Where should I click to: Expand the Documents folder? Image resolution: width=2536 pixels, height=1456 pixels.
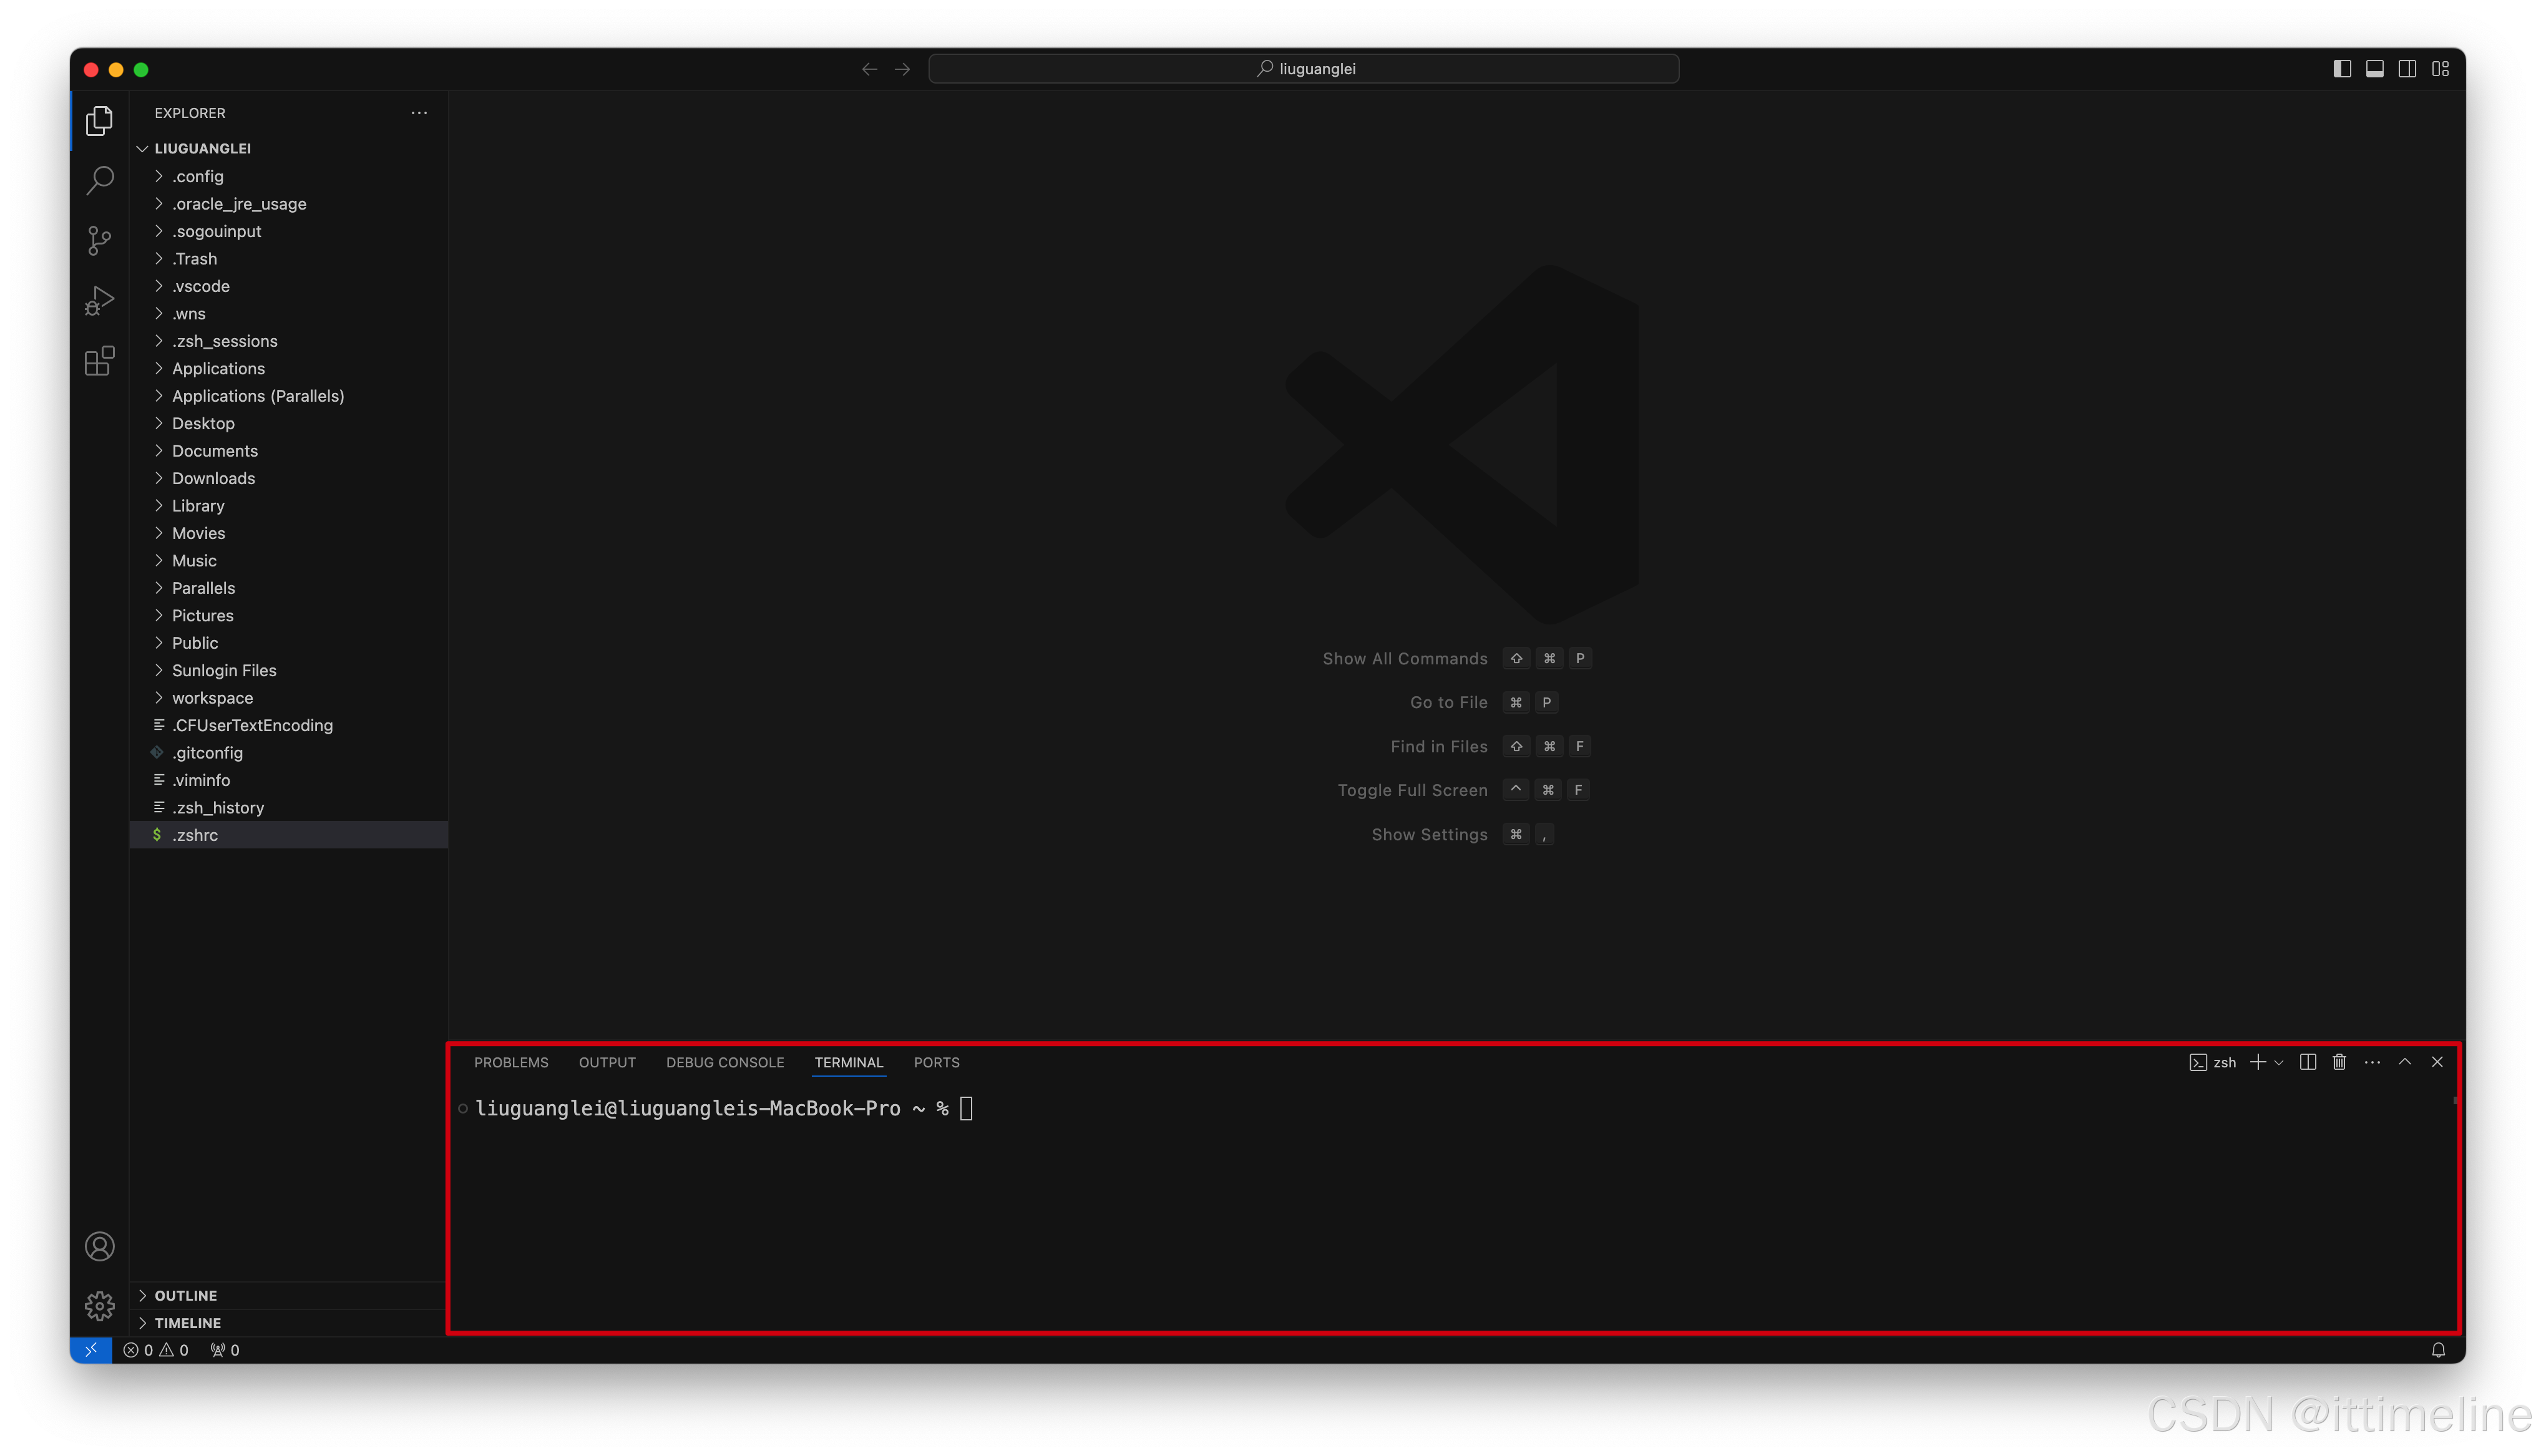pyautogui.click(x=214, y=451)
